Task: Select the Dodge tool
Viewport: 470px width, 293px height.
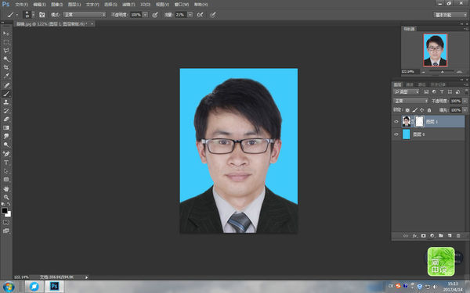Action: 6,145
